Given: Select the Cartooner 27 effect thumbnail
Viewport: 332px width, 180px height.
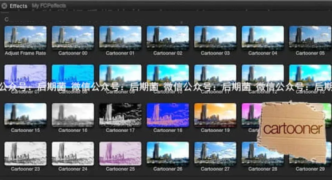Looking at the screenshot, I should tap(215, 154).
